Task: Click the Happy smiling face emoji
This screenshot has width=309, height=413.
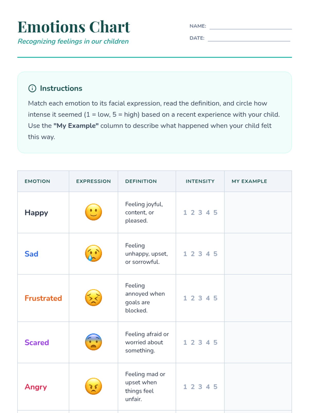Action: click(x=93, y=212)
